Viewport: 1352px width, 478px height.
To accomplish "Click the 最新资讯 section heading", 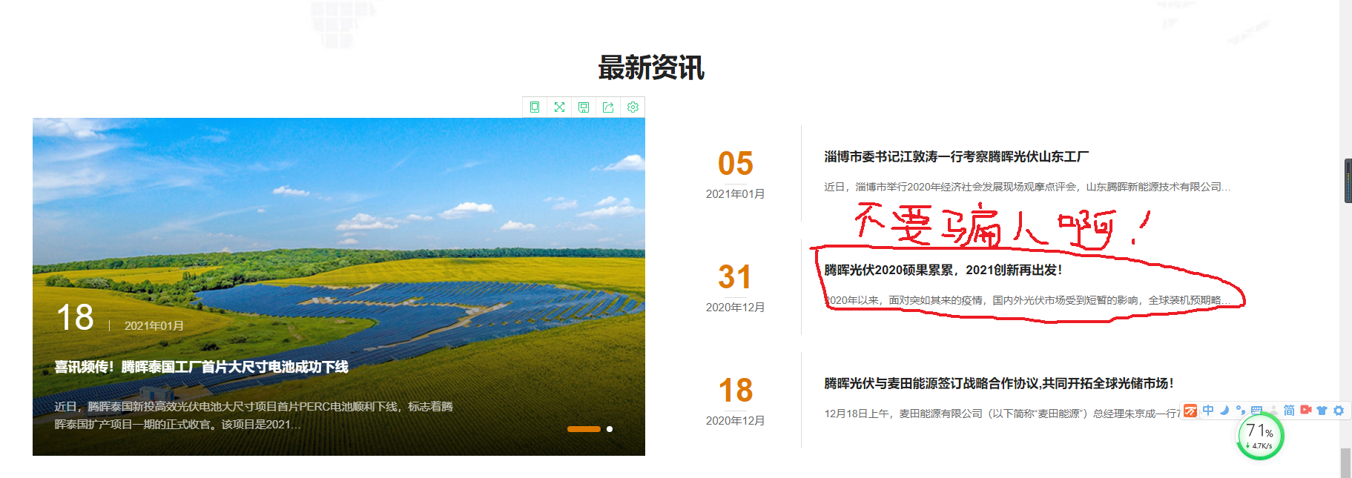I will pyautogui.click(x=651, y=67).
